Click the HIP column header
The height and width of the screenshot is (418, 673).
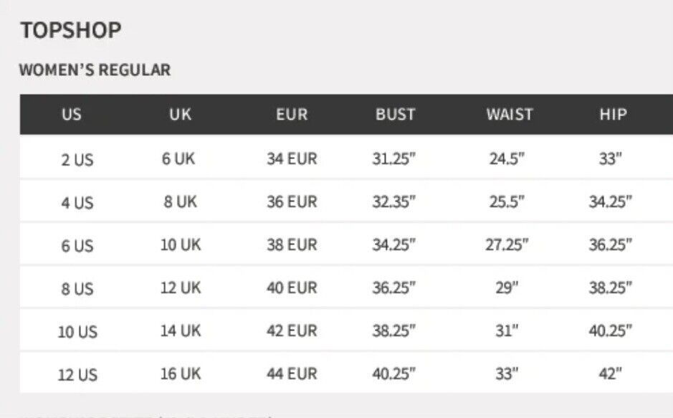pyautogui.click(x=614, y=115)
